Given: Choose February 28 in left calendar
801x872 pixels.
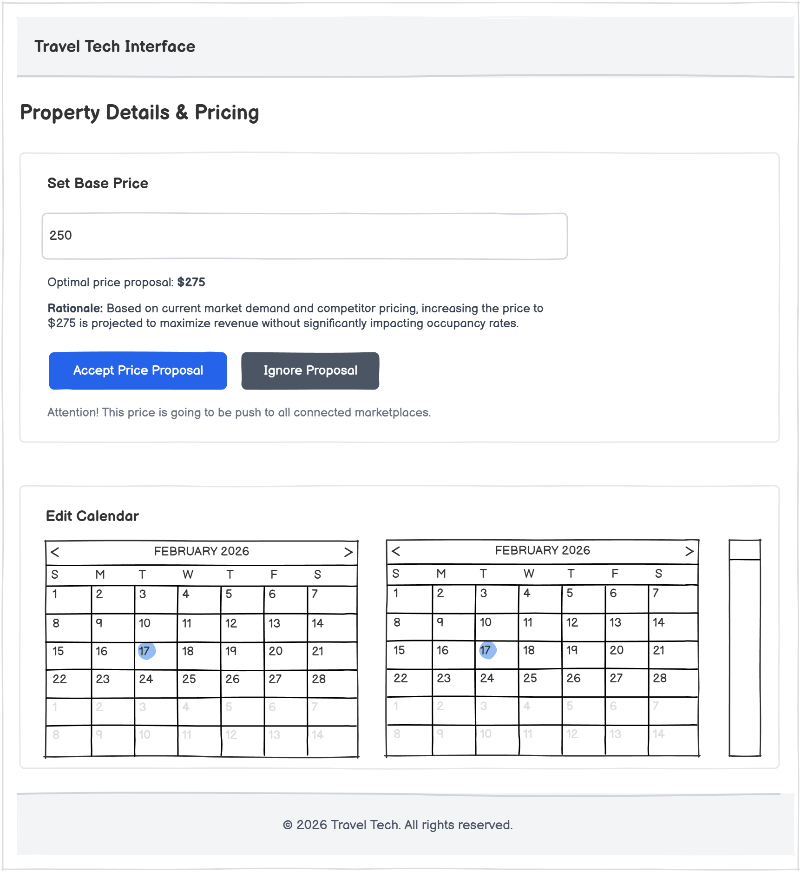Looking at the screenshot, I should [332, 683].
